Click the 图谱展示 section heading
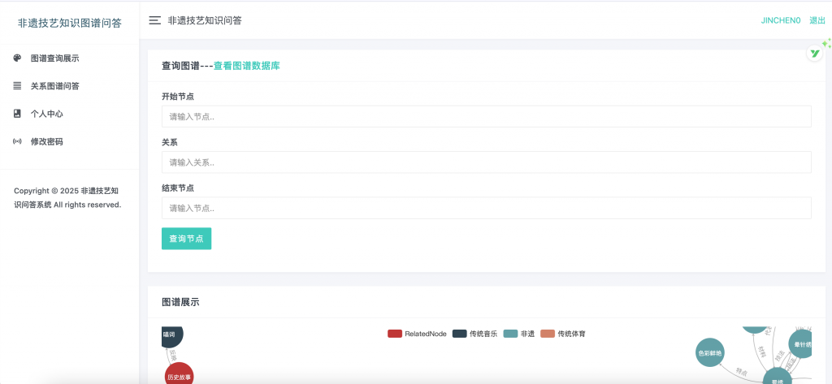 point(180,302)
